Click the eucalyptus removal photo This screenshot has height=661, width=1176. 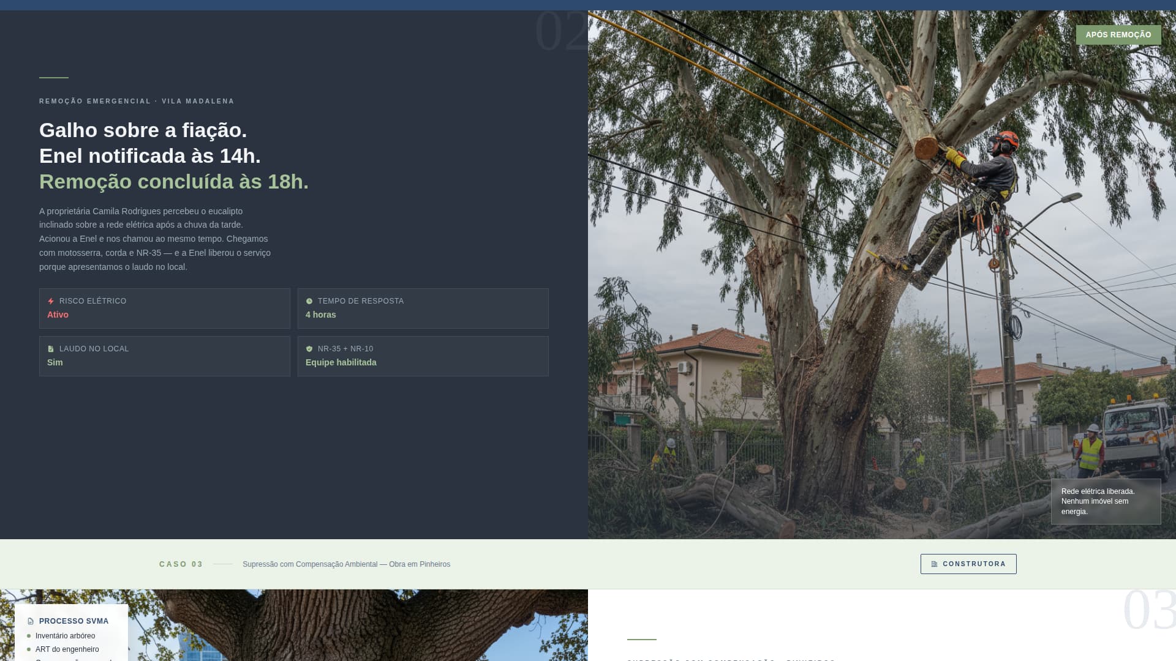pos(882,275)
